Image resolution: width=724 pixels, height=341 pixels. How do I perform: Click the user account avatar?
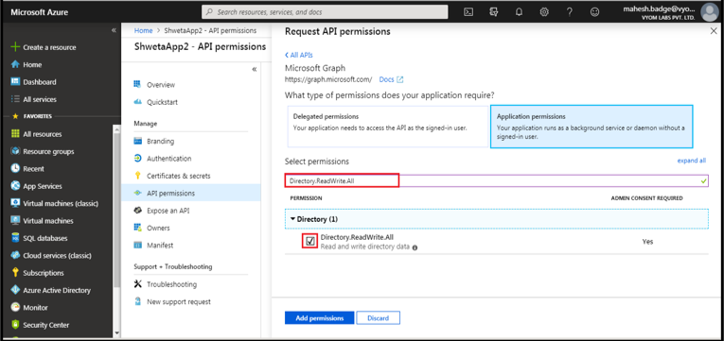[709, 12]
